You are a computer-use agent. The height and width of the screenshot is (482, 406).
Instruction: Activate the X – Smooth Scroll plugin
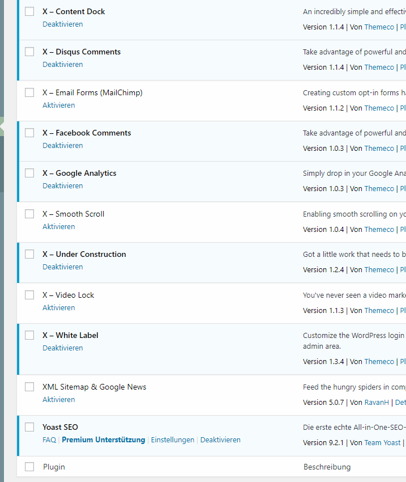(58, 227)
